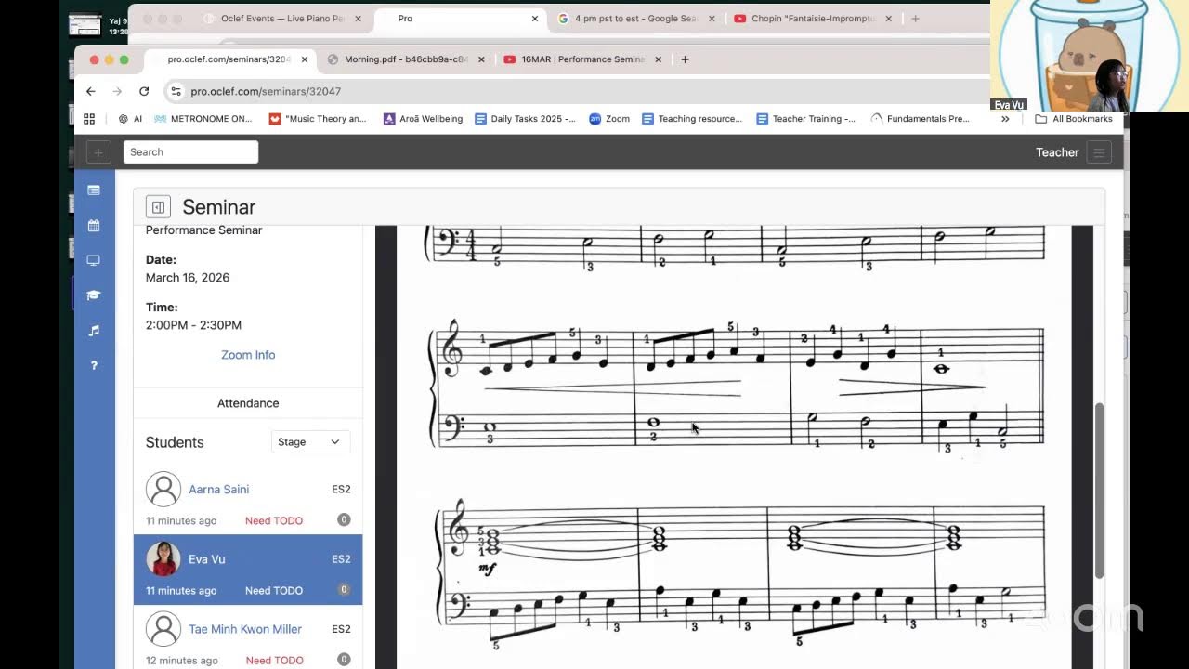Click the date March 16, 2026
This screenshot has height=669, width=1189.
[188, 278]
